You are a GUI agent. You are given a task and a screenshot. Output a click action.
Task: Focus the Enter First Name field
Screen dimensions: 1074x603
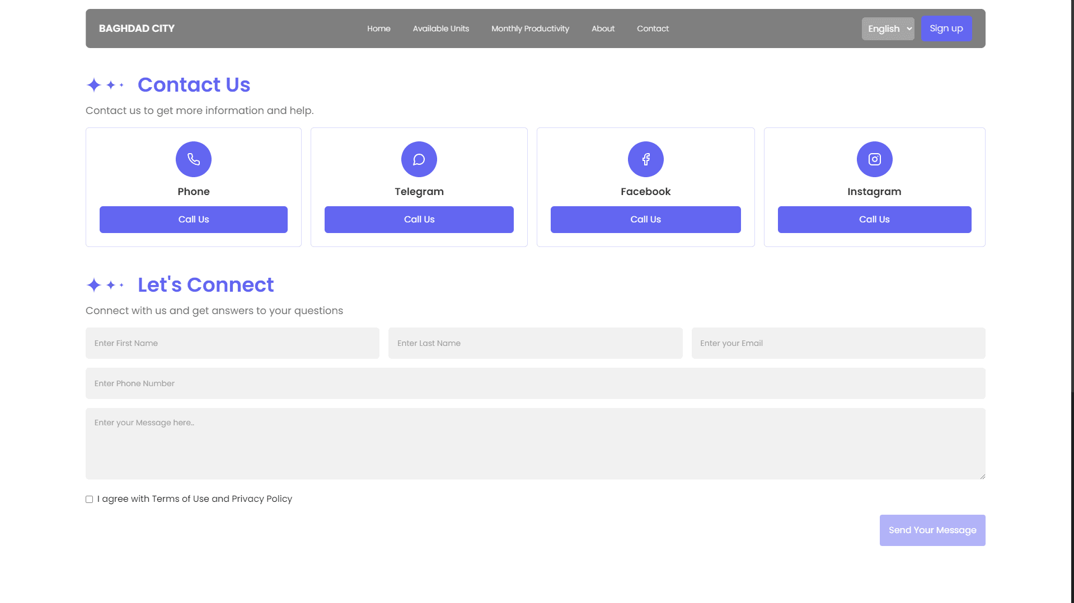[232, 343]
